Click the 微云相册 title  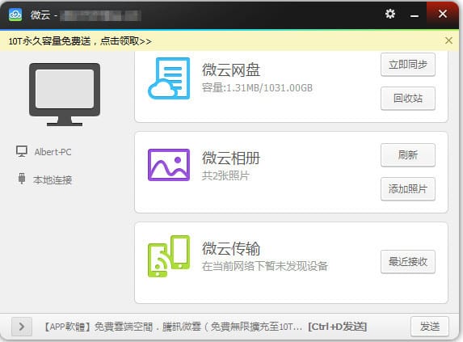click(x=231, y=158)
